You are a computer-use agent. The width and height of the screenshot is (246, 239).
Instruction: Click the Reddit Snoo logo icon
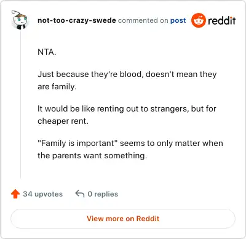point(198,20)
